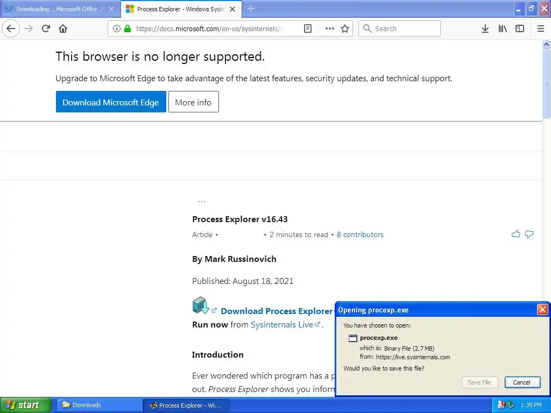Follow the Download Process Explorer link
This screenshot has height=413, width=551.
point(277,311)
